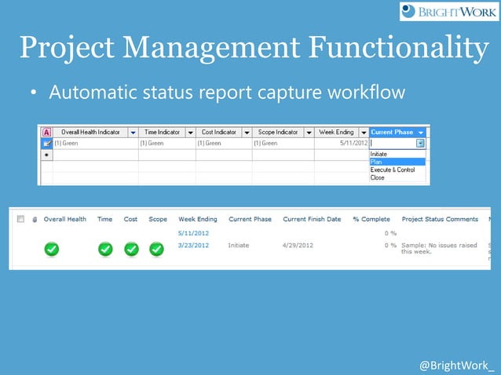Choose Execute & Control from phase dropdown
This screenshot has height=375, width=501.
point(397,169)
